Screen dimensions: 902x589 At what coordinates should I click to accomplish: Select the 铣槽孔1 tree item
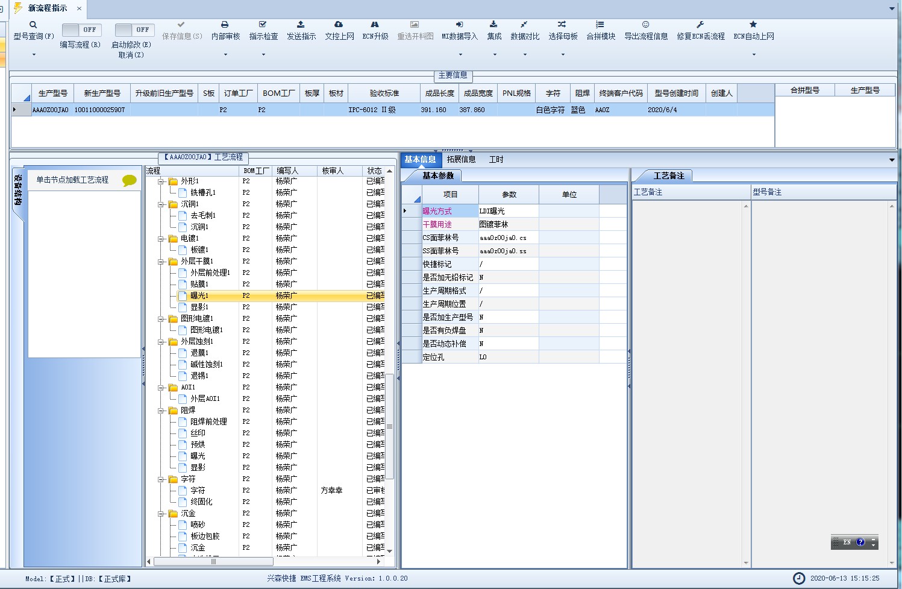(203, 193)
